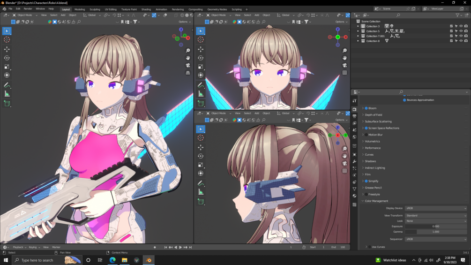The image size is (471, 265).
Task: Open the Sequencer color space dropdown
Action: tap(435, 239)
